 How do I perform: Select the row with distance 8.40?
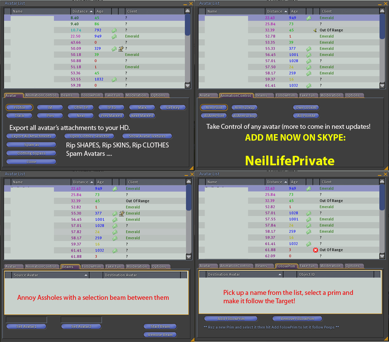94,18
